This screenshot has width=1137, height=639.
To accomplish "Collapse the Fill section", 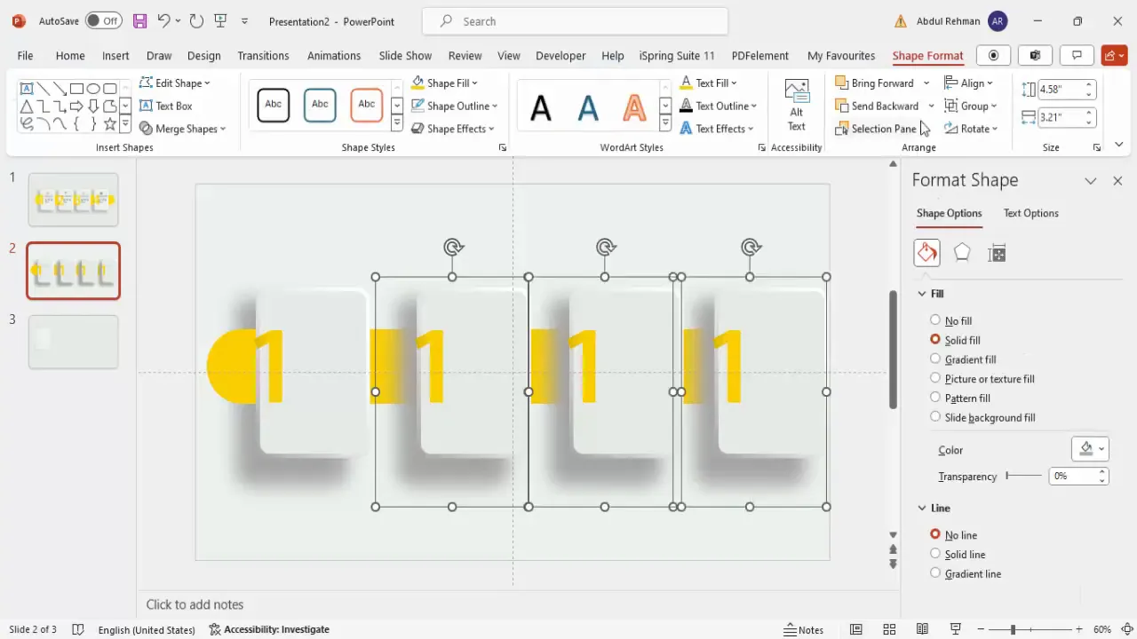I will point(922,294).
